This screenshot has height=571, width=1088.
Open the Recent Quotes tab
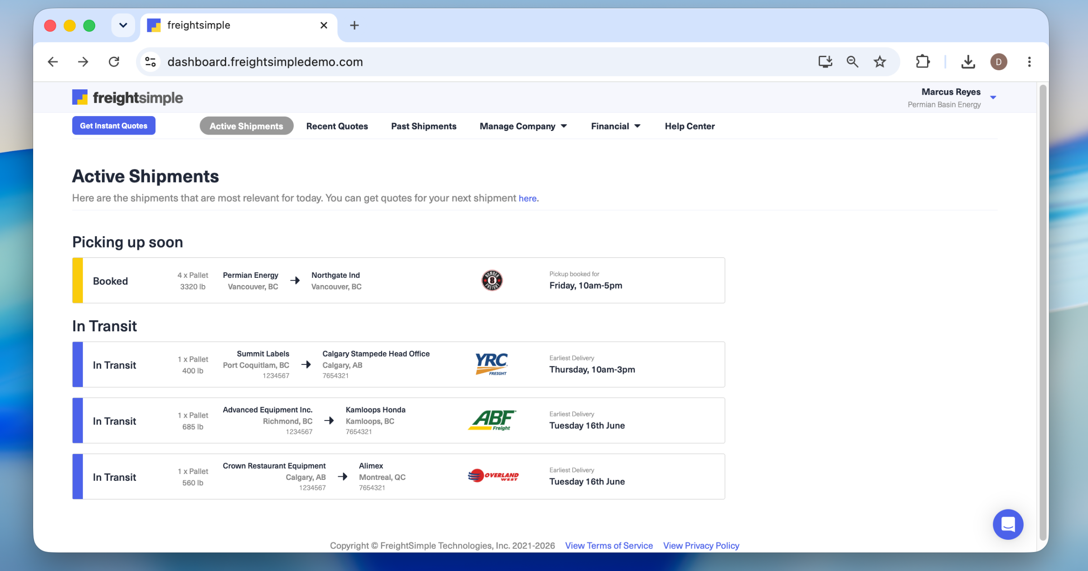click(337, 126)
